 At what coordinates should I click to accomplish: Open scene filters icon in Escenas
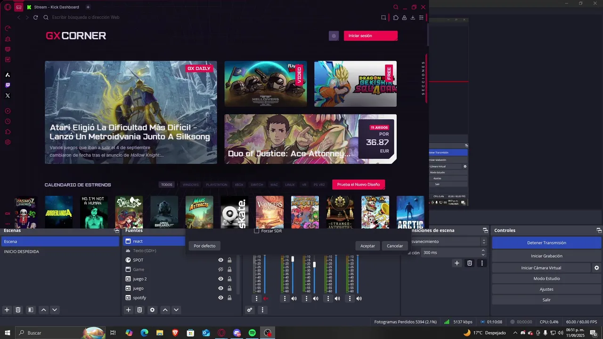pyautogui.click(x=31, y=310)
